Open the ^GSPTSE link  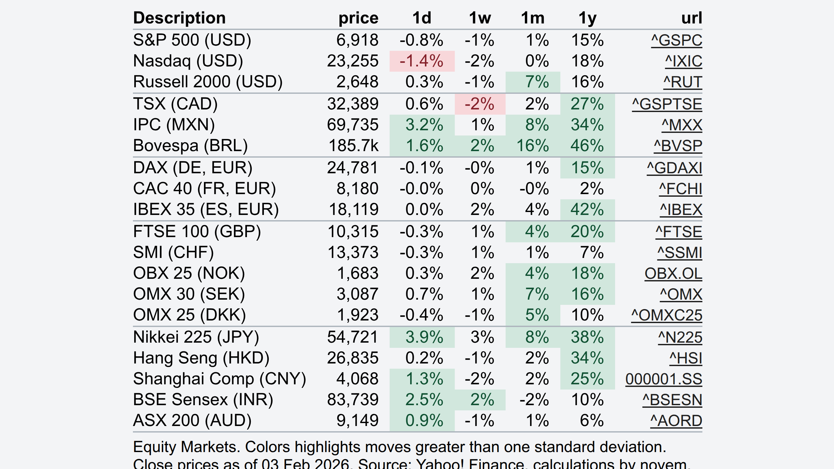667,104
